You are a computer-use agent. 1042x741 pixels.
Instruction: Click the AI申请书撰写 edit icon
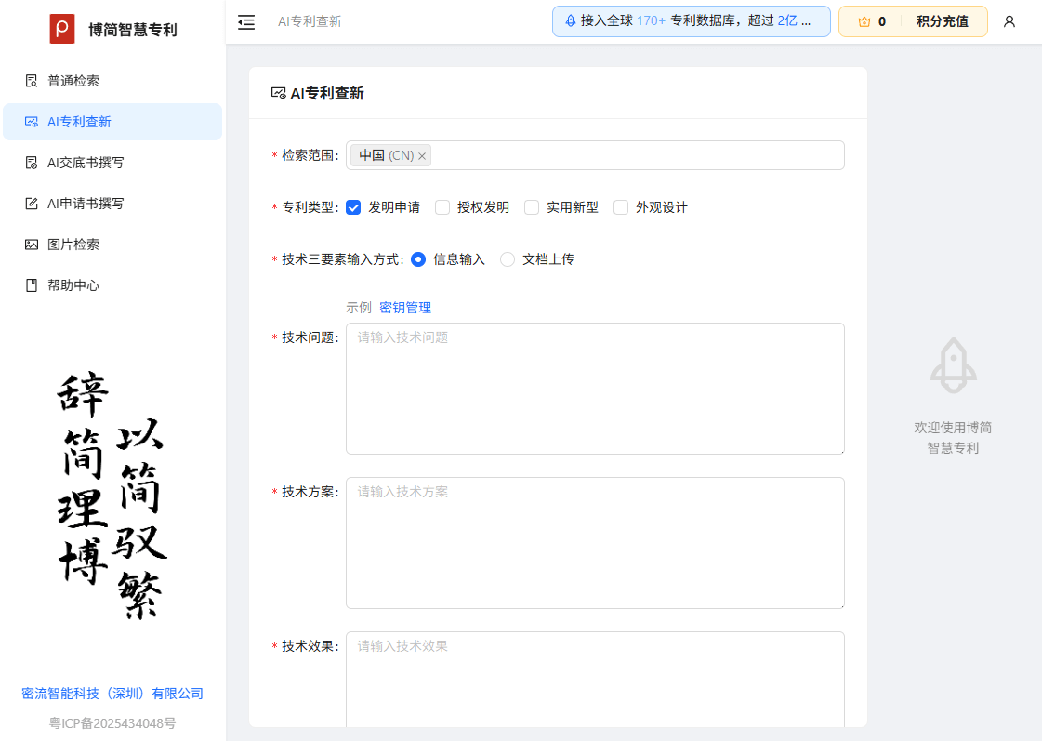[32, 204]
